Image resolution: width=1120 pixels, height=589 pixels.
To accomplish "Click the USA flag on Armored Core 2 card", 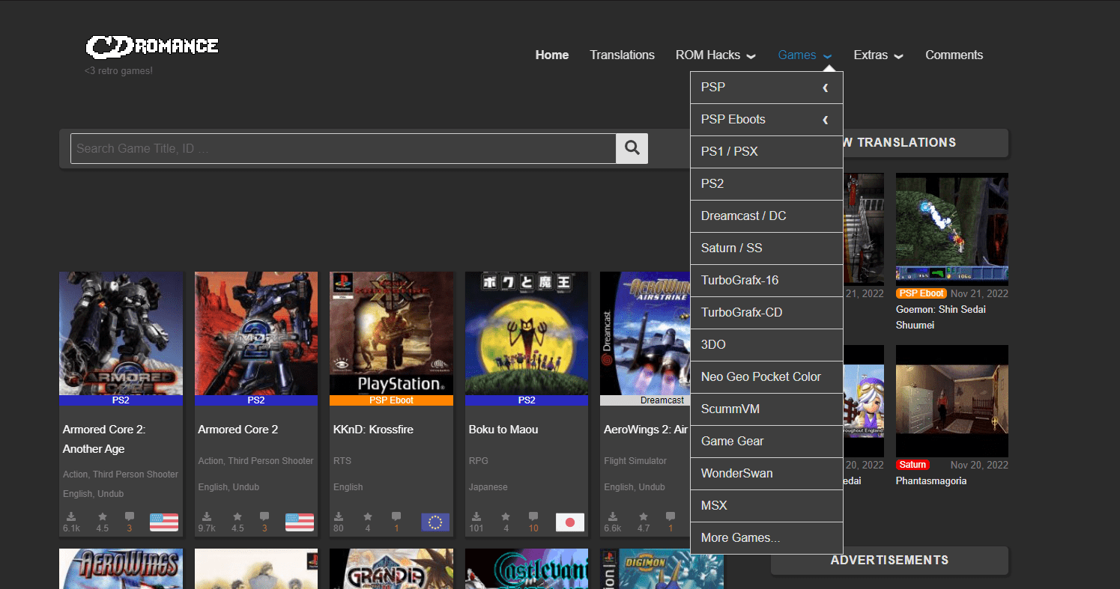I will click(x=300, y=522).
